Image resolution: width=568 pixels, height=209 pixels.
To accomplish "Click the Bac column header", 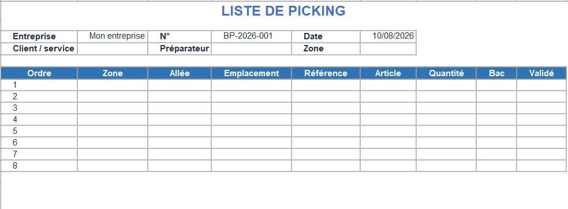I will pos(496,73).
